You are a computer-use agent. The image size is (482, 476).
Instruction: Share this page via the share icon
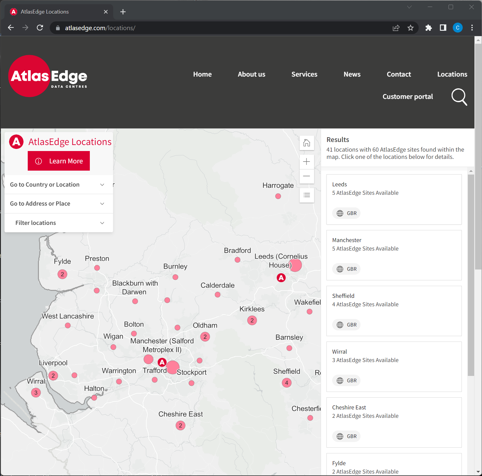396,28
